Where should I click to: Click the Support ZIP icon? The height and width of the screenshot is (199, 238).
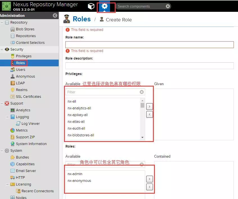(x=13, y=137)
